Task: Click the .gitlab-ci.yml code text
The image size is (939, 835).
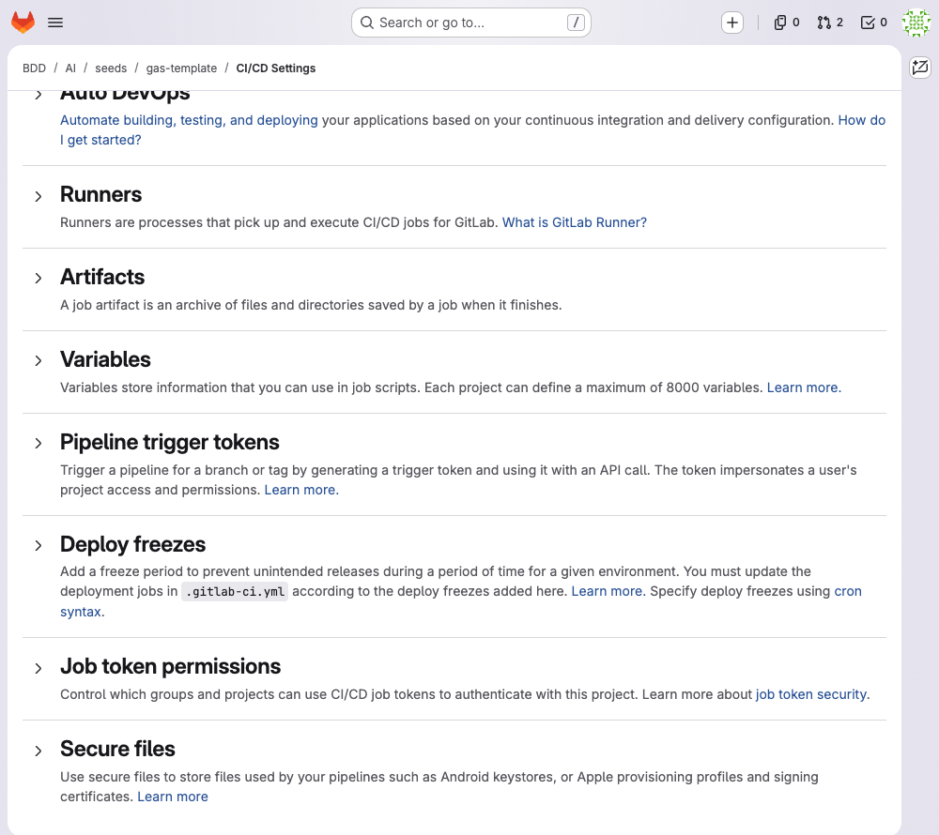Action: 235,592
